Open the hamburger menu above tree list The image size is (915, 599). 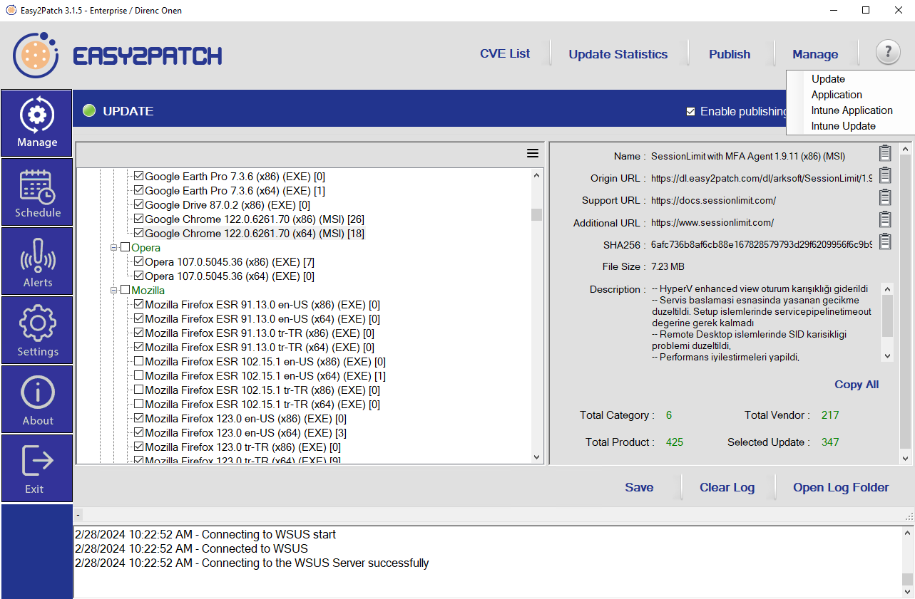coord(532,153)
